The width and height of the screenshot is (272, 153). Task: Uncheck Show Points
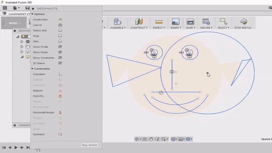point(60,52)
